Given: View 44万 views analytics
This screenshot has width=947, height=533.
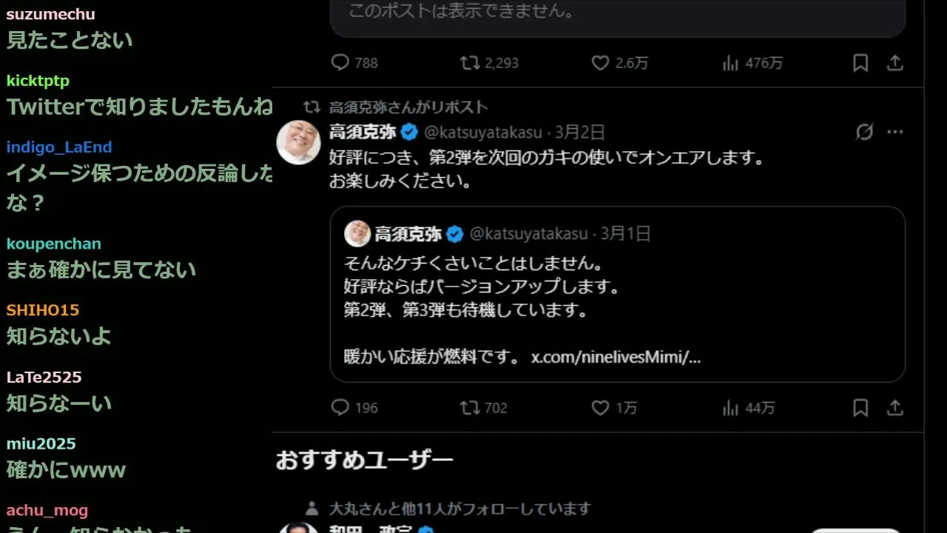Looking at the screenshot, I should pos(748,407).
